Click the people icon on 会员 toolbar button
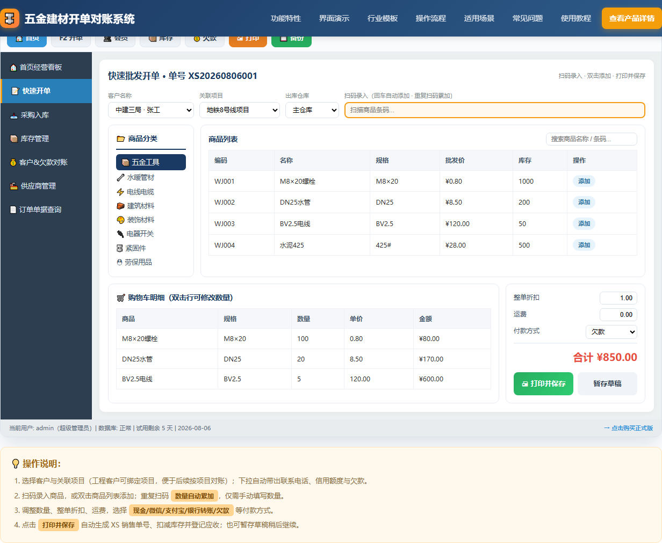Screen dimensions: 662x543 point(107,39)
